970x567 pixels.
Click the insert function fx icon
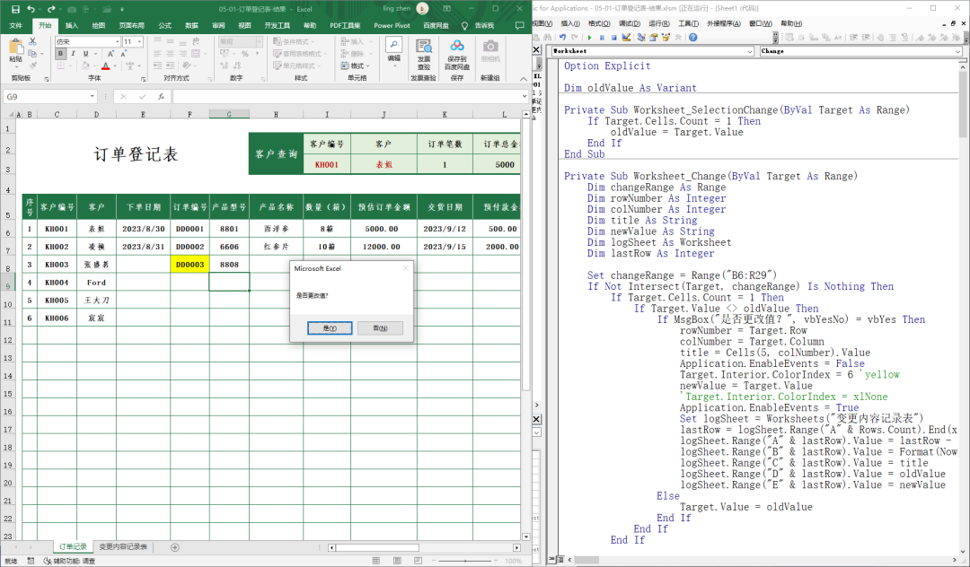[161, 96]
